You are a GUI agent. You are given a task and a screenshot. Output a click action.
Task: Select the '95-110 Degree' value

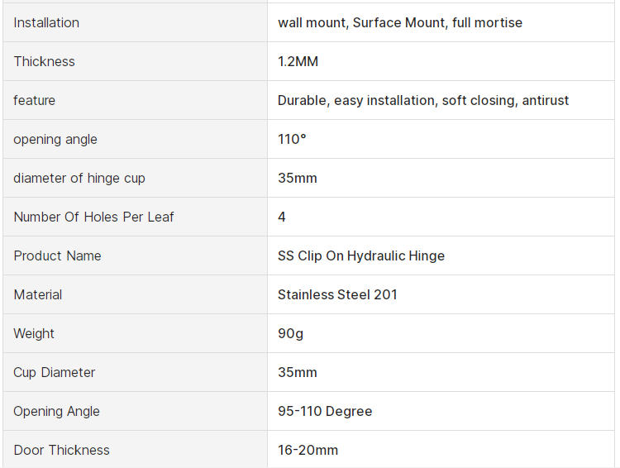coord(325,411)
